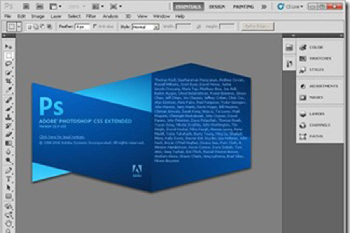Select the Crop tool
The height and width of the screenshot is (233, 350).
click(x=9, y=81)
